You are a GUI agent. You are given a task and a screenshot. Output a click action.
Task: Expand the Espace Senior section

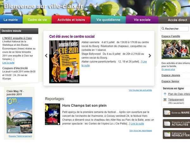point(171,82)
